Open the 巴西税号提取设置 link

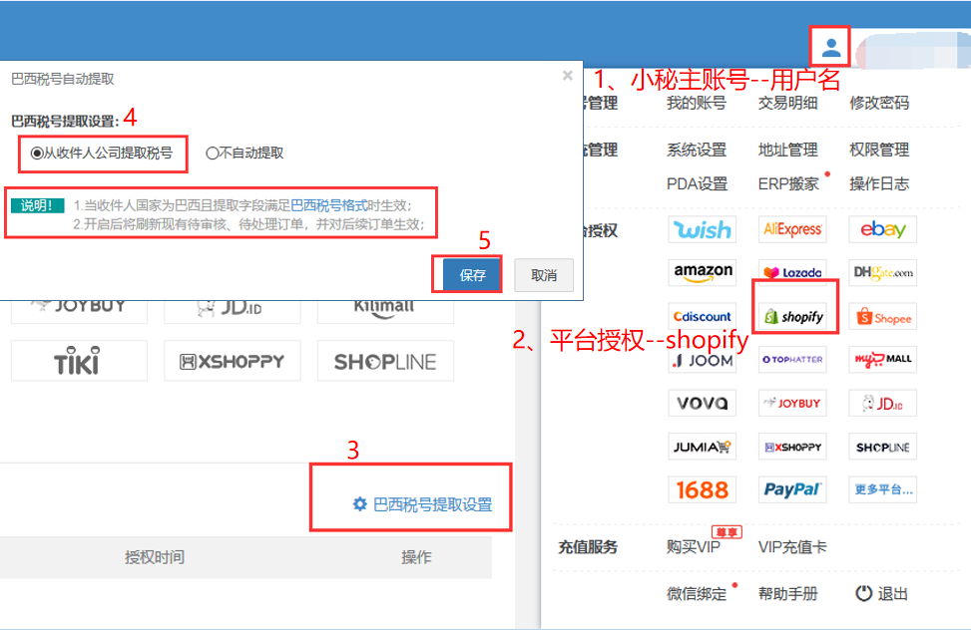tap(432, 504)
